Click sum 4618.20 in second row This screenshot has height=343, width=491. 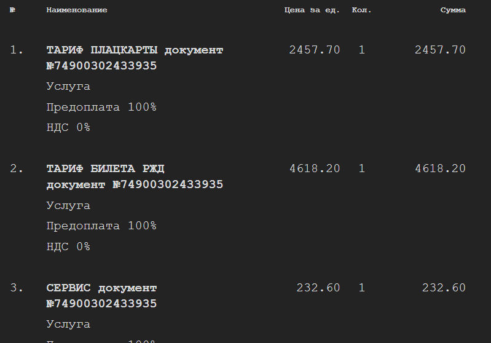[x=440, y=168]
